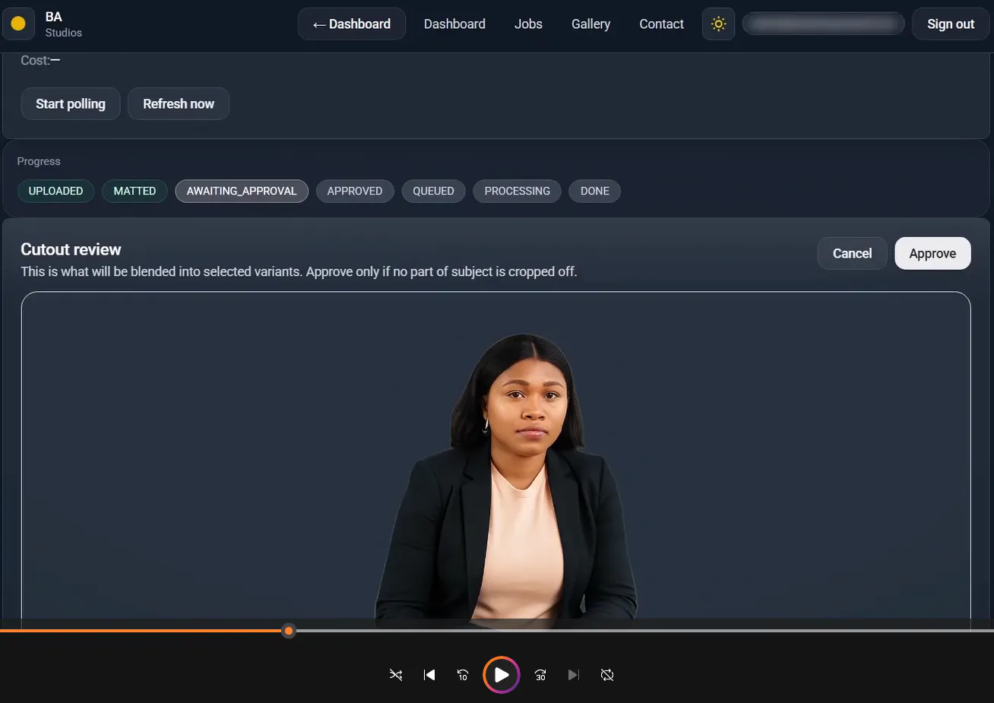Toggle the sun light-theme button
This screenshot has width=994, height=703.
click(718, 24)
